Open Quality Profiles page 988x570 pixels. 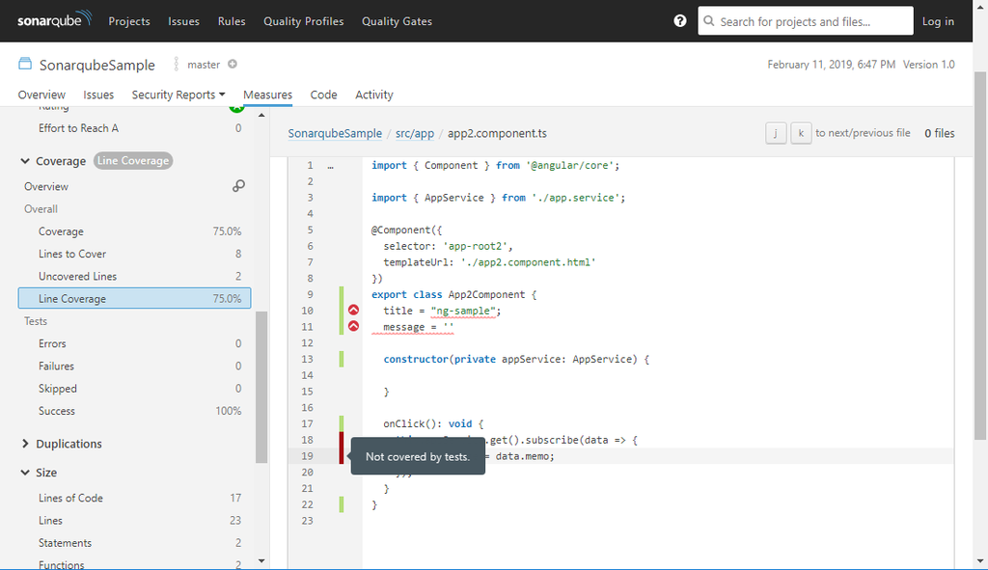tap(304, 21)
